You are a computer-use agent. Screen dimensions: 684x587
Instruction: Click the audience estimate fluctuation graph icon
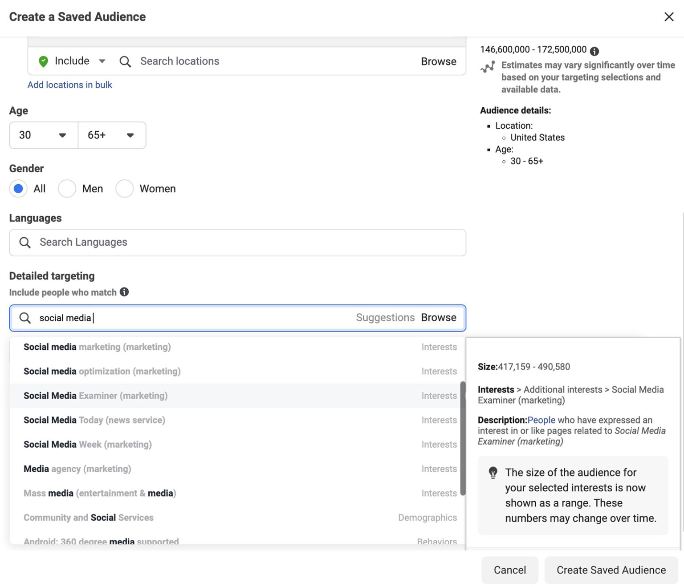489,66
